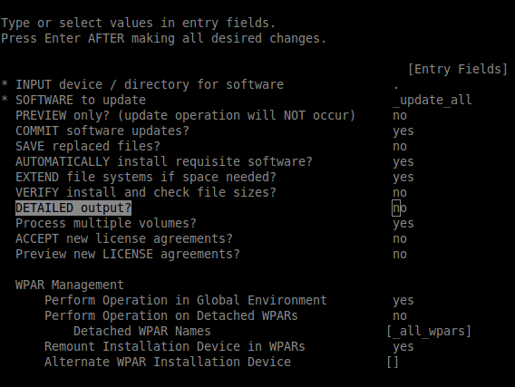Select Remount Installation Device in WPARs value
The width and height of the screenshot is (515, 387).
(x=403, y=347)
